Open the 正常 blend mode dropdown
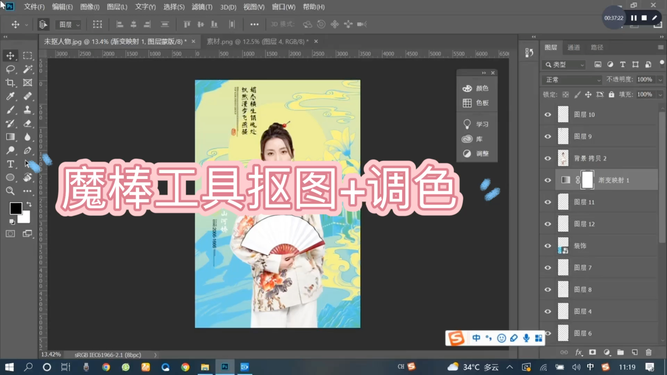Image resolution: width=667 pixels, height=375 pixels. (571, 80)
